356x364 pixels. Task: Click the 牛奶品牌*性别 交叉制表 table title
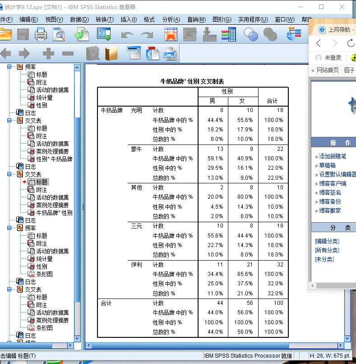[x=192, y=81]
